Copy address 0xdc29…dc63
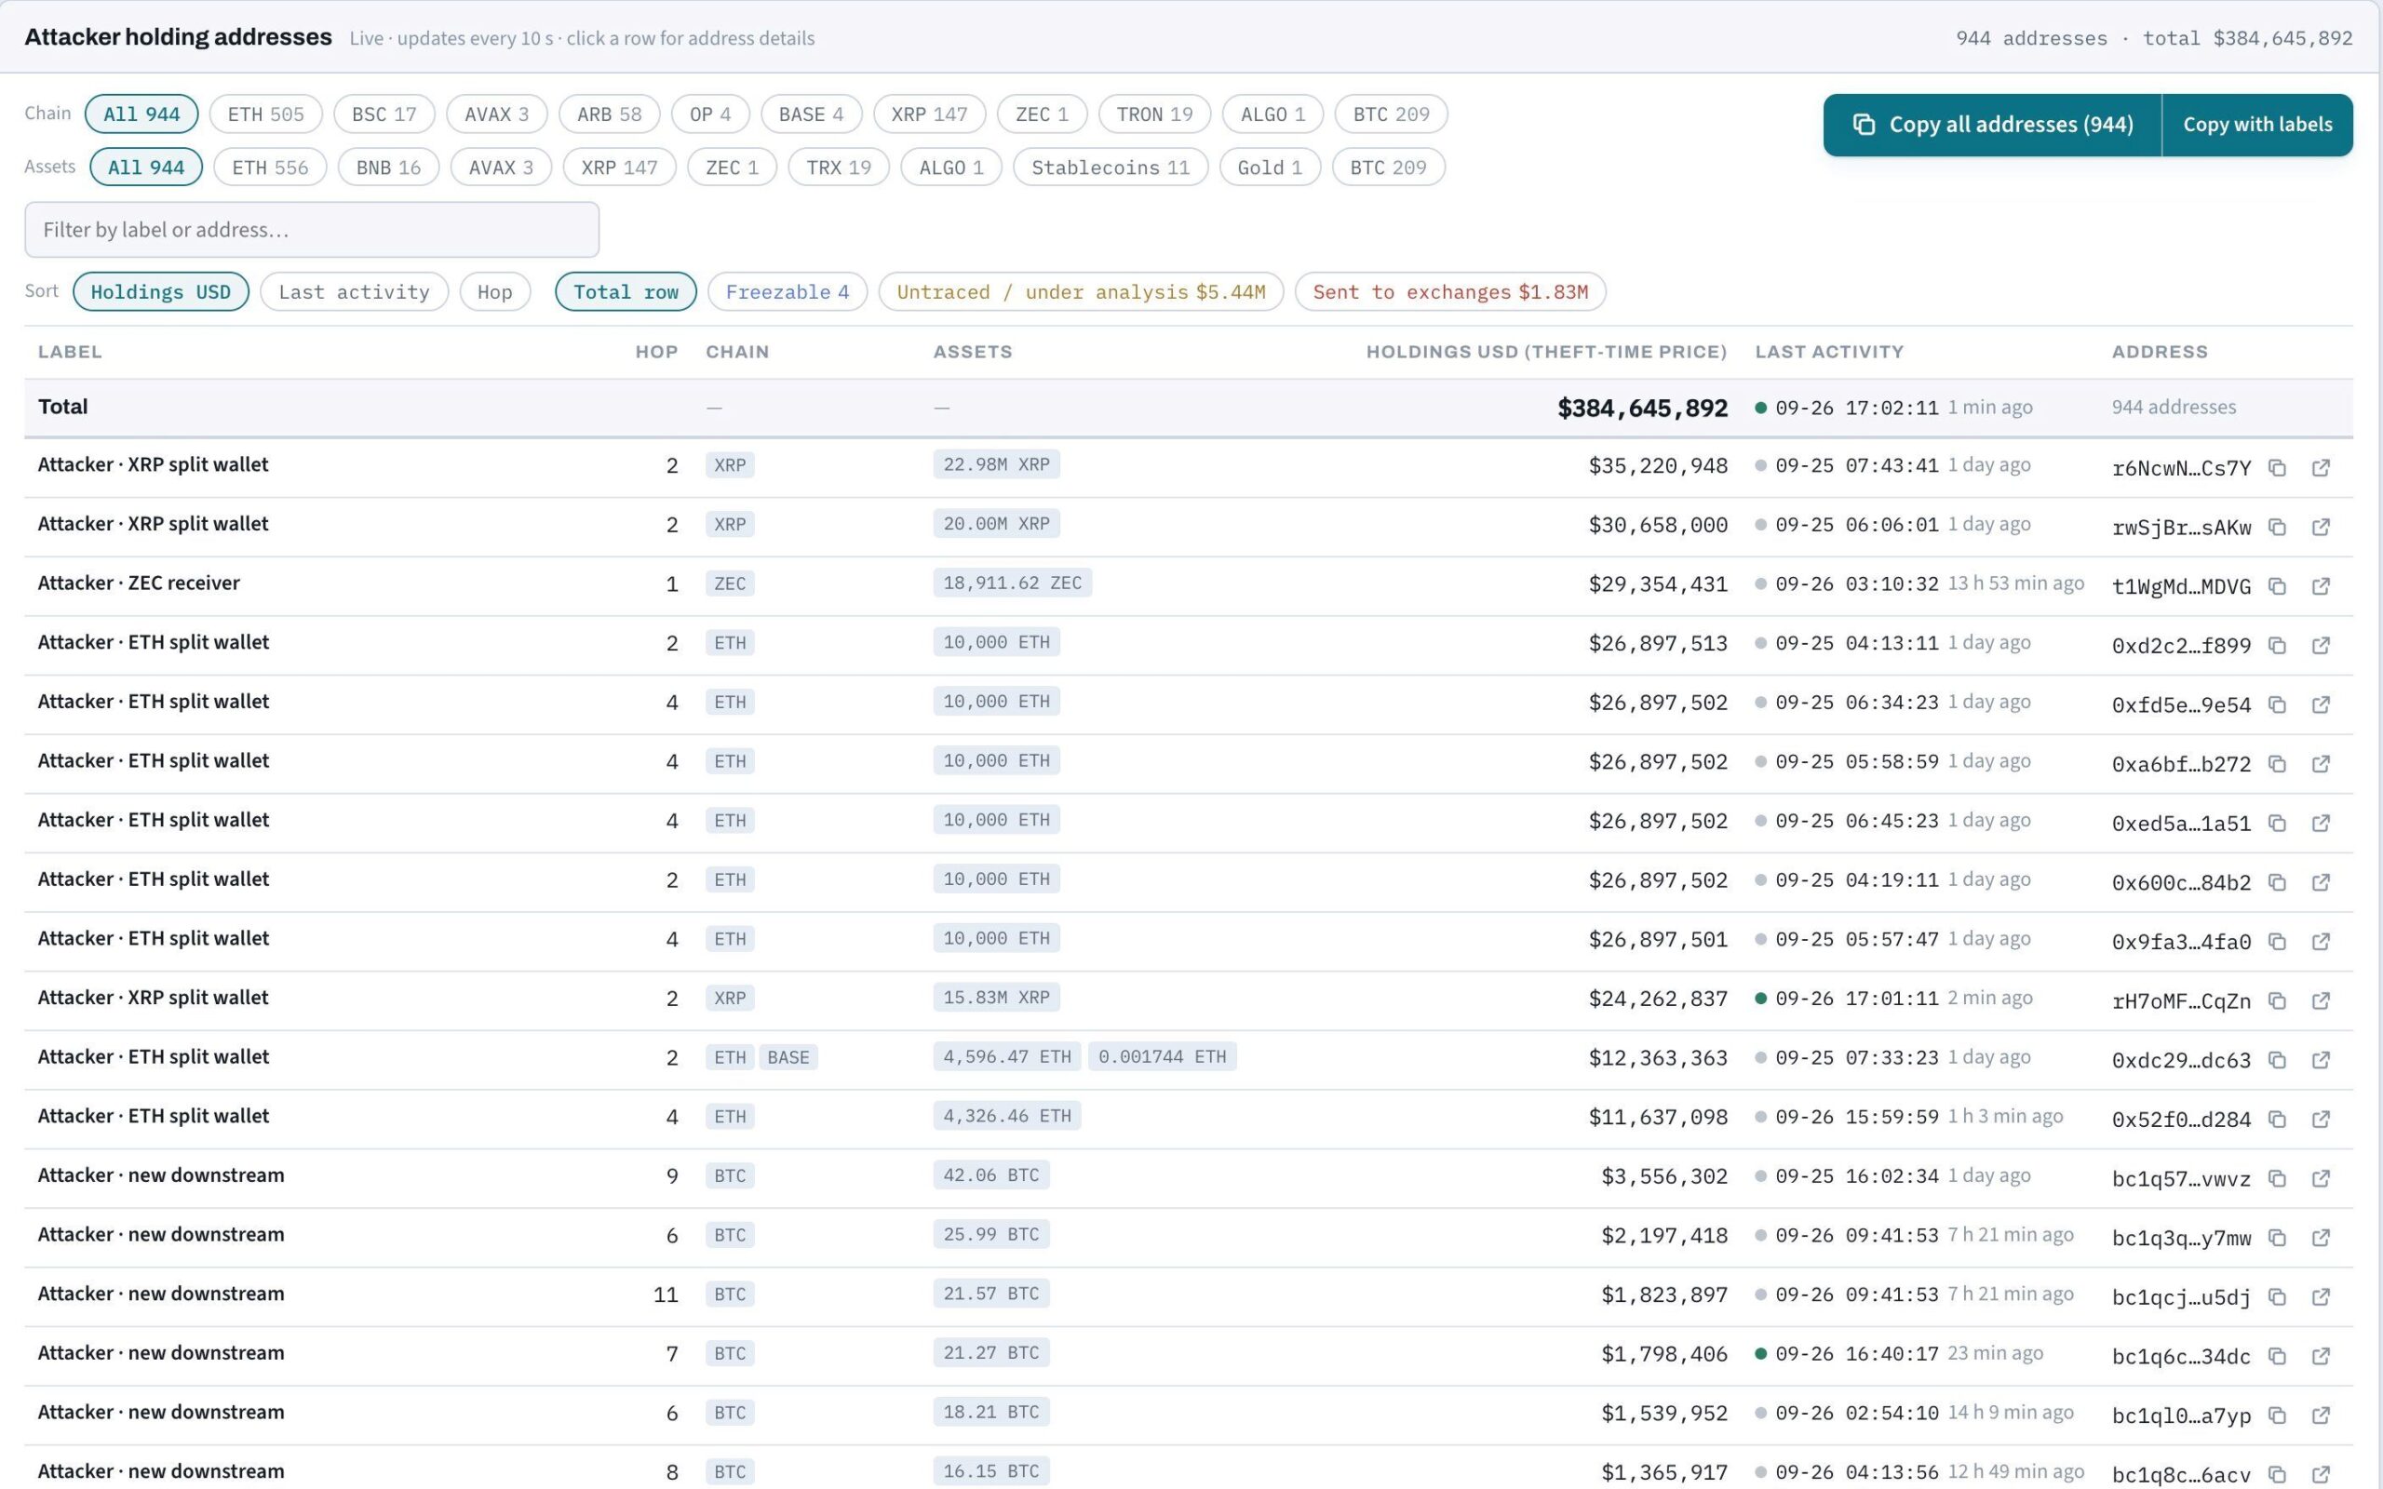 coord(2277,1060)
